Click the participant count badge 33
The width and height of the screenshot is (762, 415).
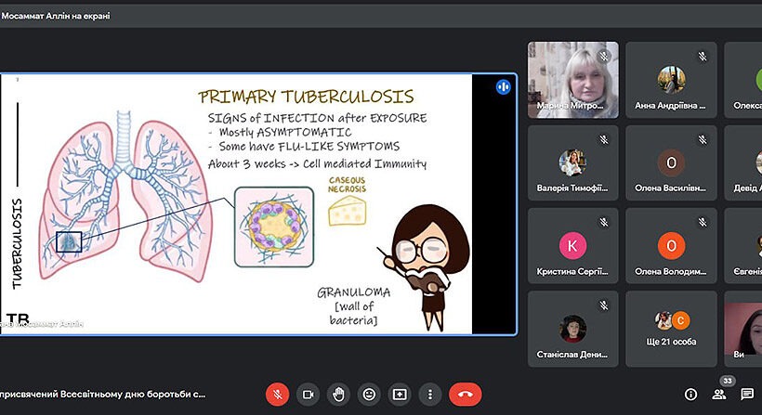[727, 381]
